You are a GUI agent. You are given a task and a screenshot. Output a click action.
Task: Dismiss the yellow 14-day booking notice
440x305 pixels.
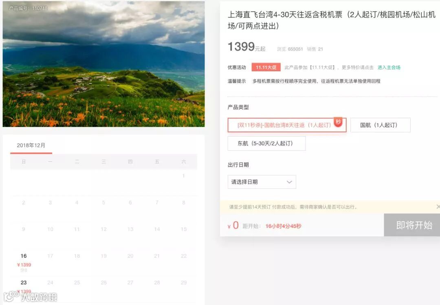[x=438, y=207]
